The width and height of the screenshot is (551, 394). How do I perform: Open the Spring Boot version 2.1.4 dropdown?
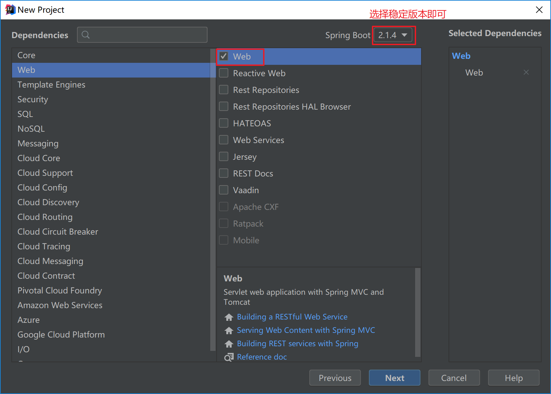[x=393, y=35]
